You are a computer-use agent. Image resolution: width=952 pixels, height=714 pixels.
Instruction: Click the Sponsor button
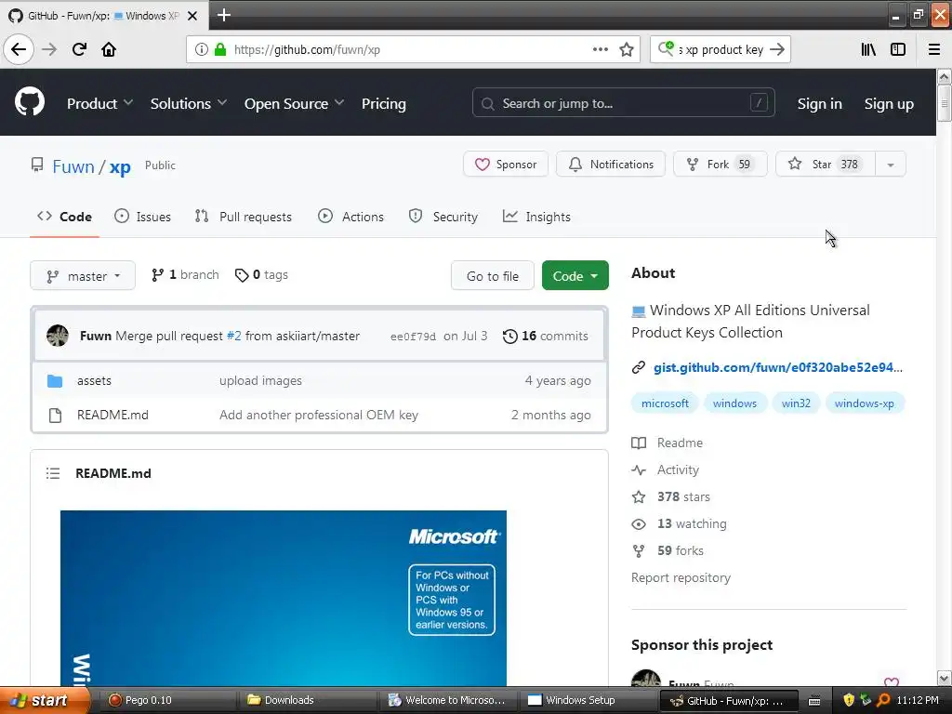(506, 165)
